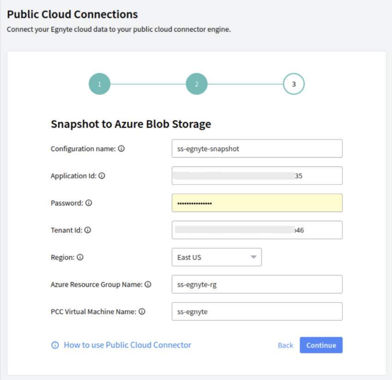Click the Tenant Id info icon
392x380 pixels.
88,230
